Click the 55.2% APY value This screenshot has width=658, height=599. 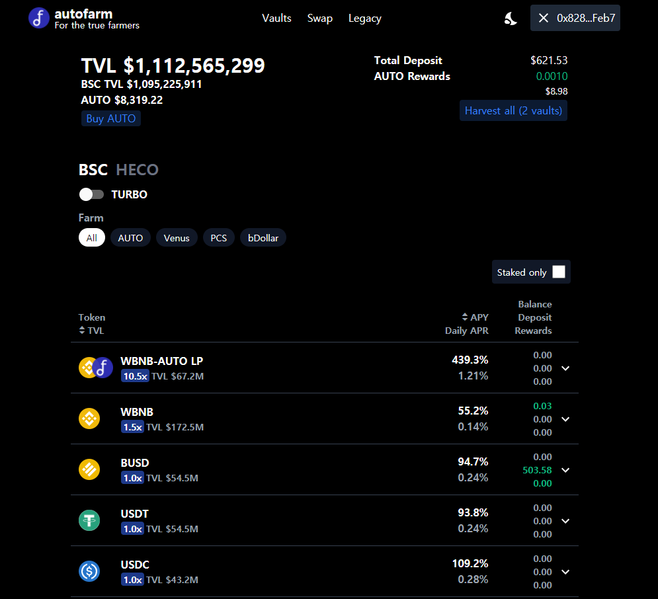pyautogui.click(x=473, y=411)
